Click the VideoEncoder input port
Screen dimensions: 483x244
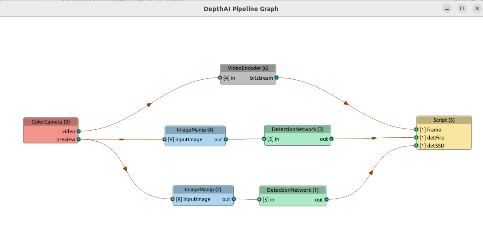coord(220,77)
